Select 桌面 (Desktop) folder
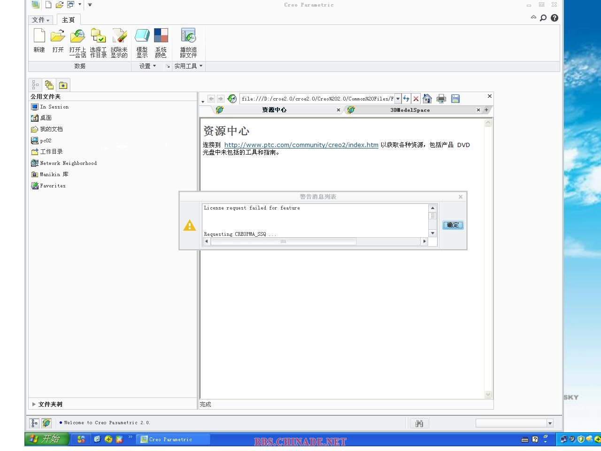 click(41, 118)
